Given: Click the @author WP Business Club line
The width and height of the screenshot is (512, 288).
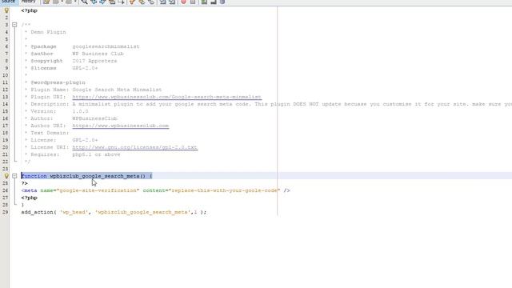Looking at the screenshot, I should pos(77,54).
